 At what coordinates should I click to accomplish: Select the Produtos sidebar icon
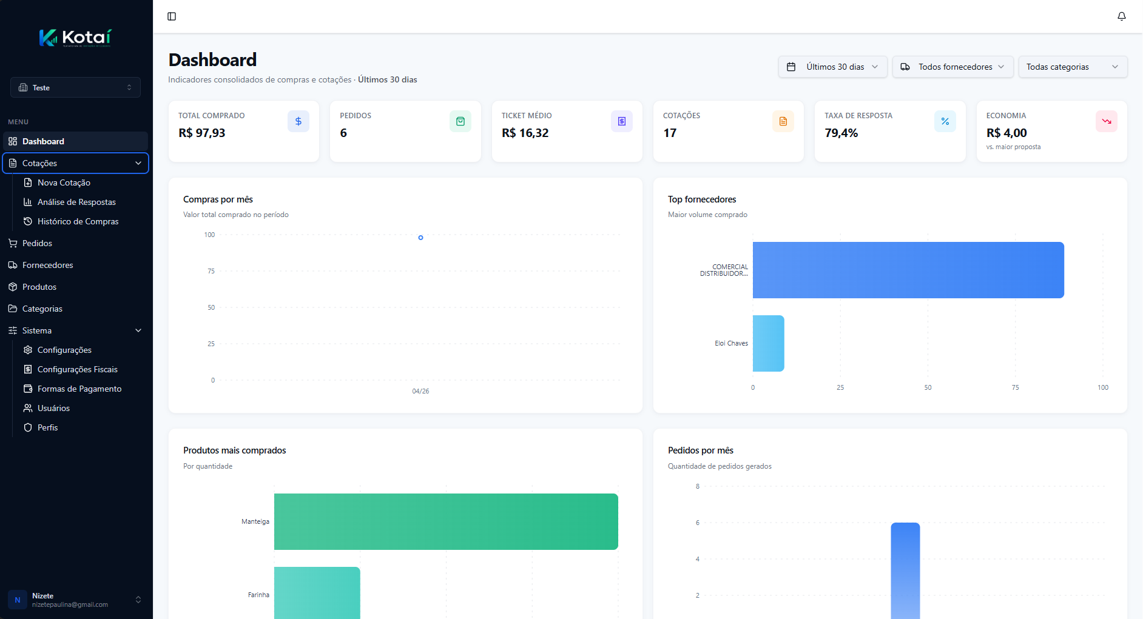pyautogui.click(x=12, y=287)
